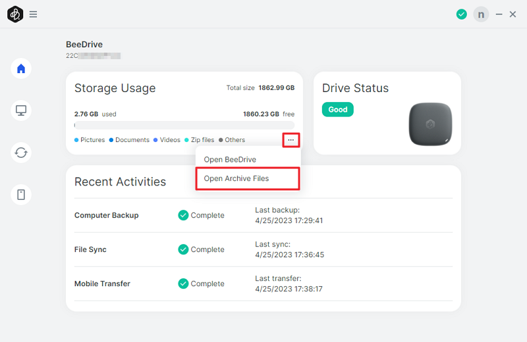The image size is (527, 342).
Task: Click the Drive Status title
Action: click(x=355, y=88)
